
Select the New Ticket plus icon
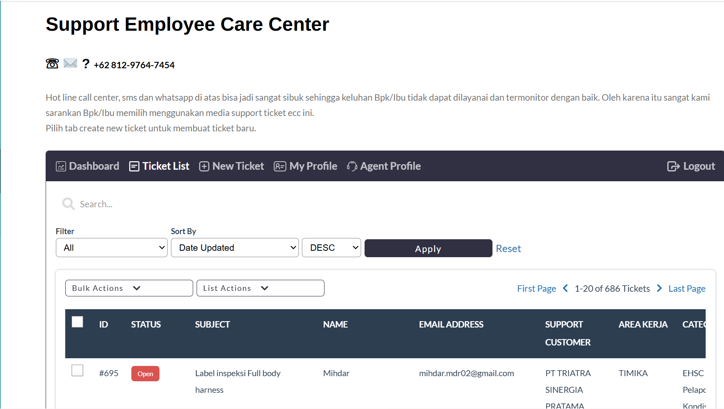click(204, 166)
